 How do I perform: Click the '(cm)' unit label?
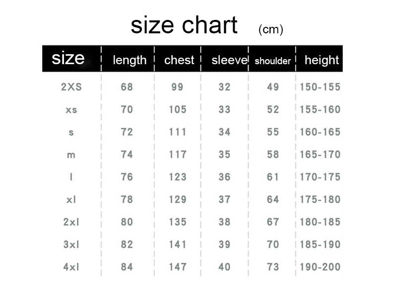(x=271, y=30)
